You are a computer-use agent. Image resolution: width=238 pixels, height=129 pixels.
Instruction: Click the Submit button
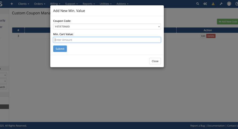[60, 49]
